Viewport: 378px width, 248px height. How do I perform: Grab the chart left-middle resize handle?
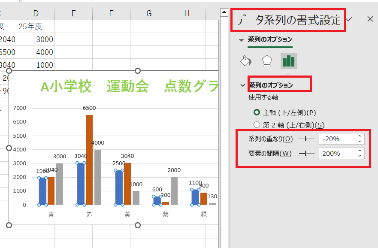[x=9, y=148]
